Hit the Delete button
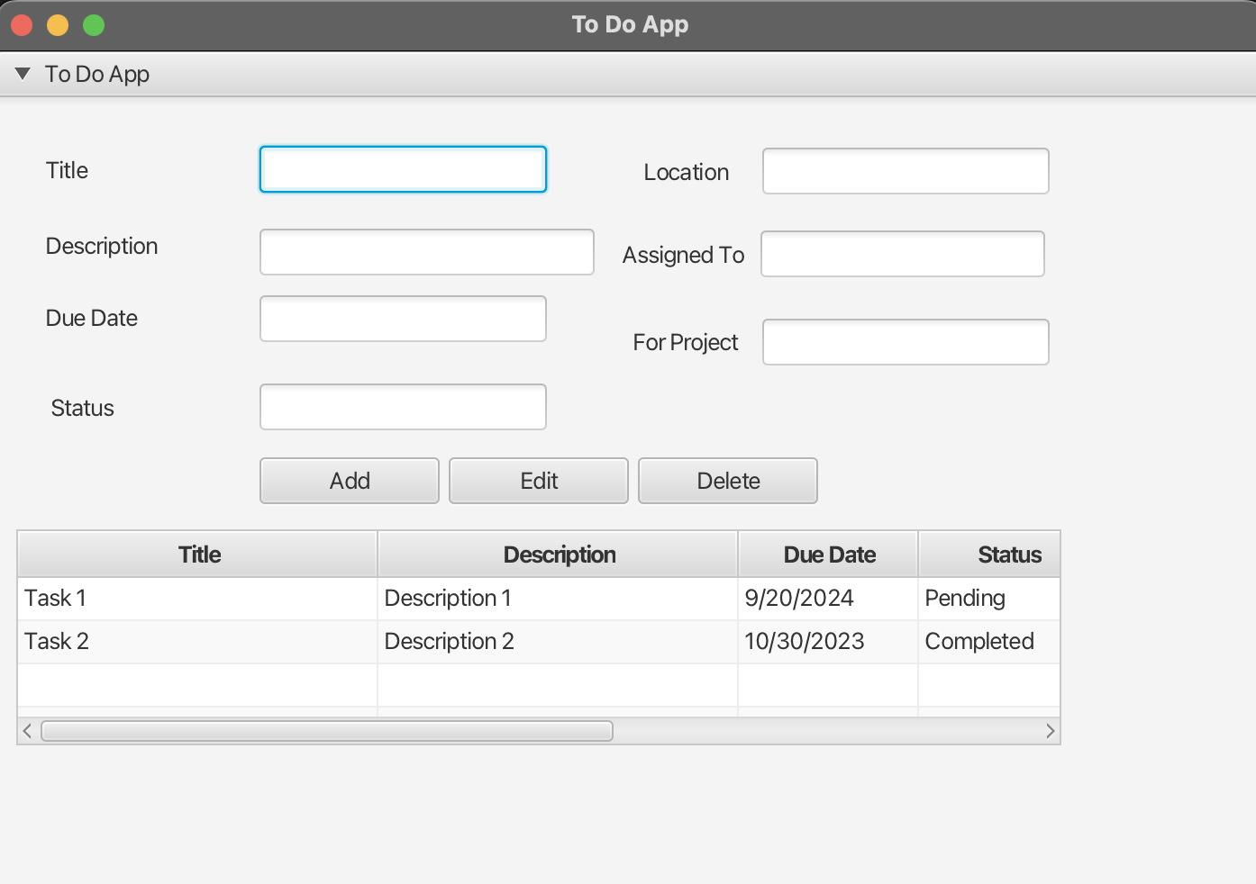Viewport: 1256px width, 884px height. 728,481
